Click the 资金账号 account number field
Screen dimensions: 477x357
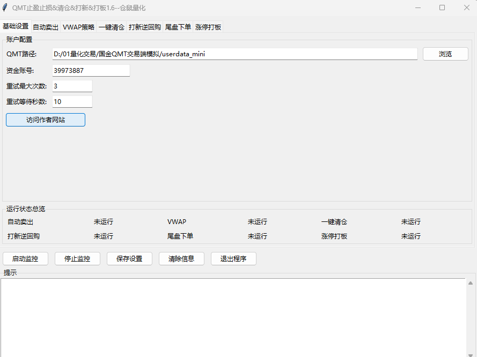tap(91, 70)
